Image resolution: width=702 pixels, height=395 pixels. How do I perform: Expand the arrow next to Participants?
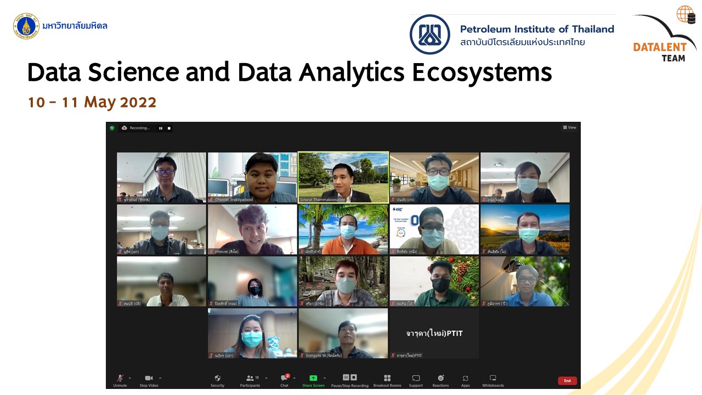267,378
